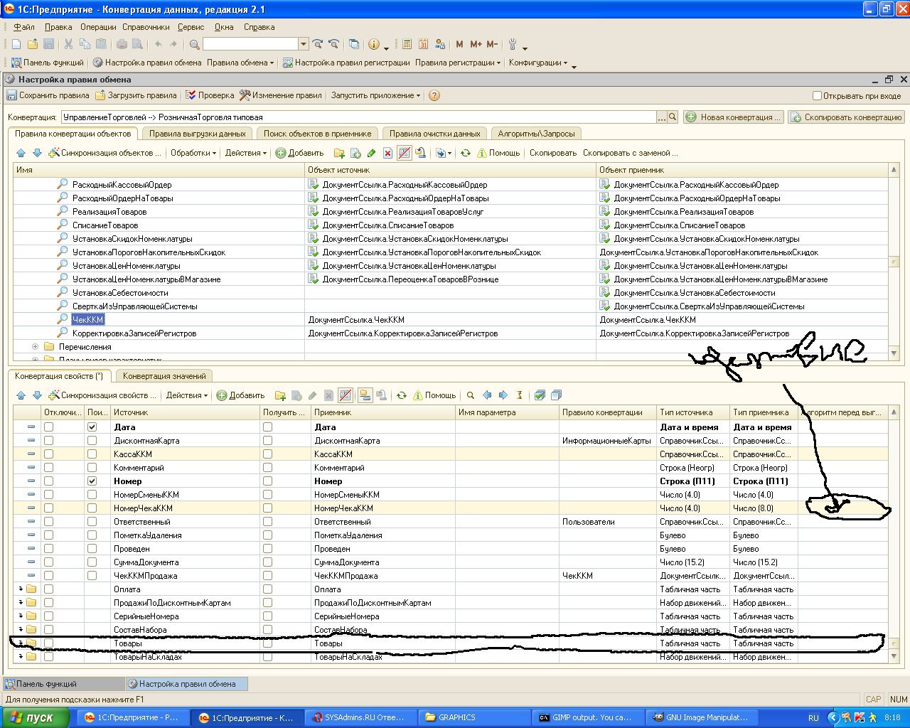Click the pencil edit icon in object rules toolbar
The image size is (910, 728).
coord(371,153)
